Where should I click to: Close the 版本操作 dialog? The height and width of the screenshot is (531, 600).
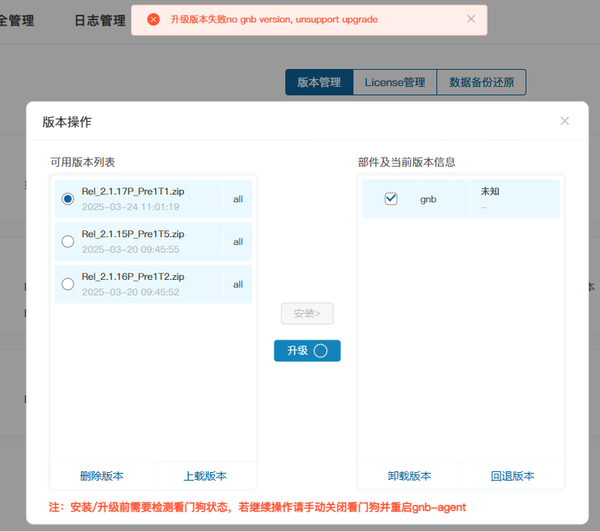(564, 121)
